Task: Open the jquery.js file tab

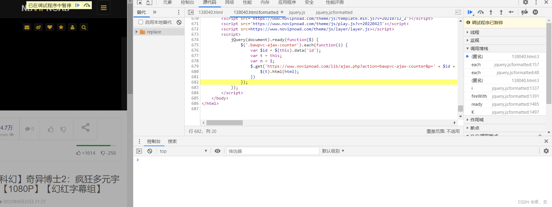Action: click(297, 12)
